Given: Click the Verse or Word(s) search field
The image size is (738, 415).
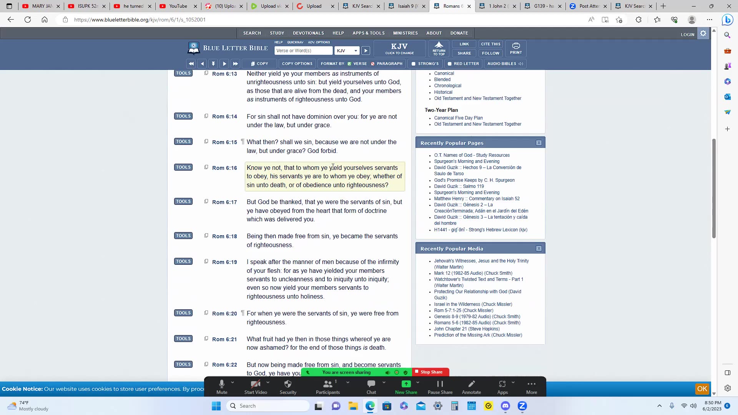Looking at the screenshot, I should tap(303, 51).
